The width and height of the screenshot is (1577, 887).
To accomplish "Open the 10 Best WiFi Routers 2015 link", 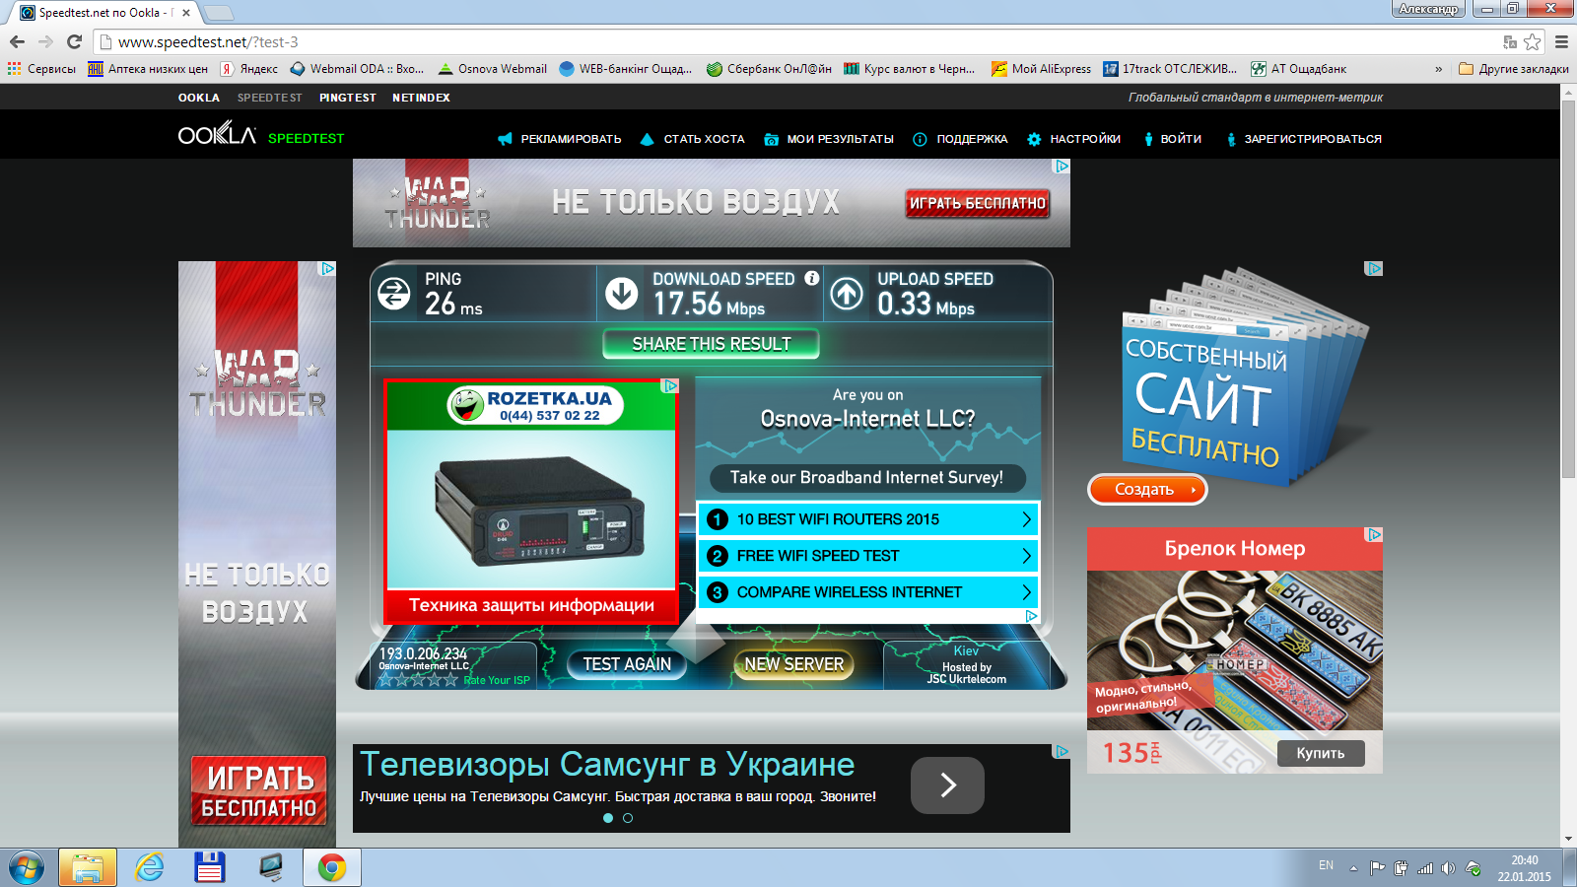I will 867,519.
